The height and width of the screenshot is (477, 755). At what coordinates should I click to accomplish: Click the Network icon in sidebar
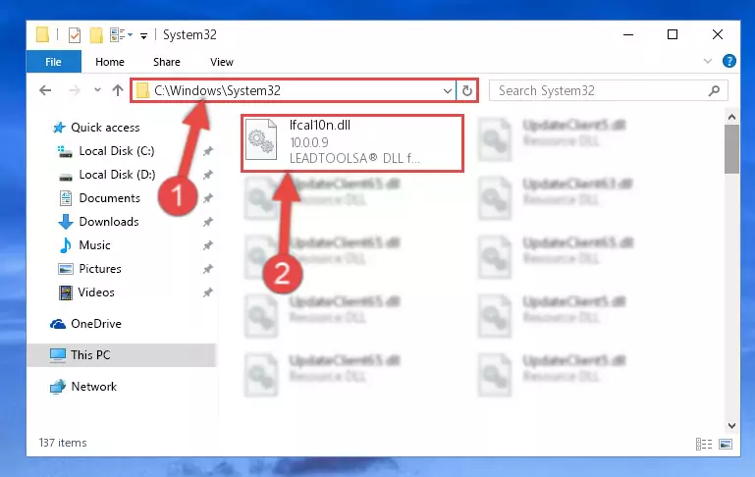(58, 386)
